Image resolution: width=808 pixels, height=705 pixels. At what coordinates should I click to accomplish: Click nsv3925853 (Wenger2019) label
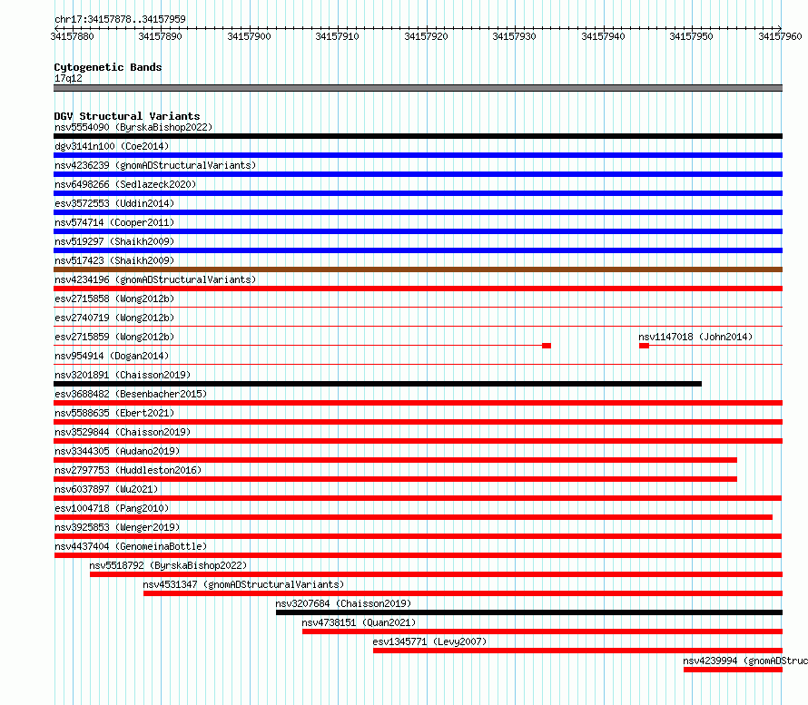[x=117, y=527]
